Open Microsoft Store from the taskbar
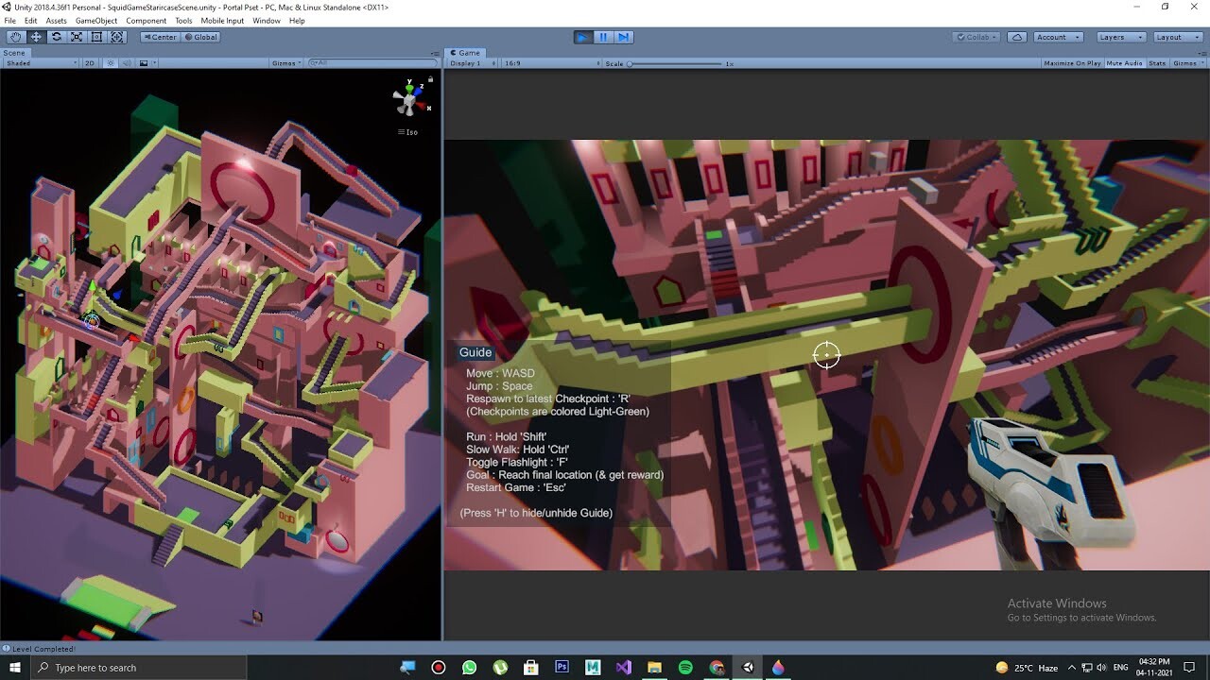The height and width of the screenshot is (680, 1210). tap(531, 668)
